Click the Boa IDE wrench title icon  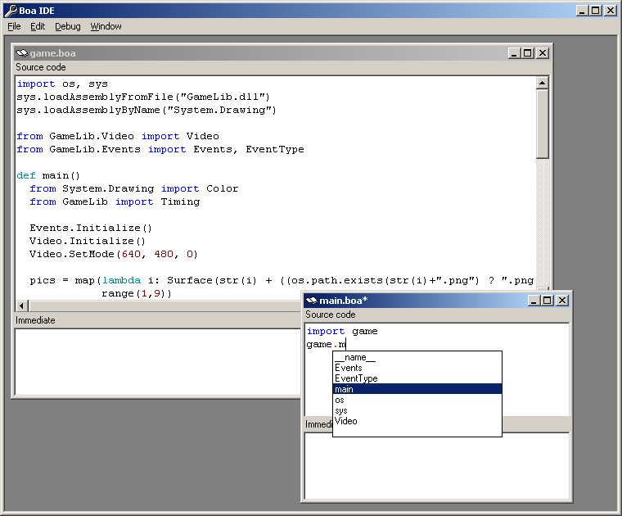[11, 11]
